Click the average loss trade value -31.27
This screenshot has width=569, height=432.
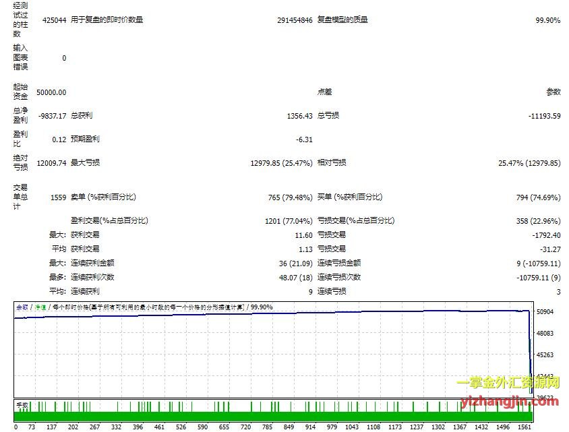tap(550, 249)
